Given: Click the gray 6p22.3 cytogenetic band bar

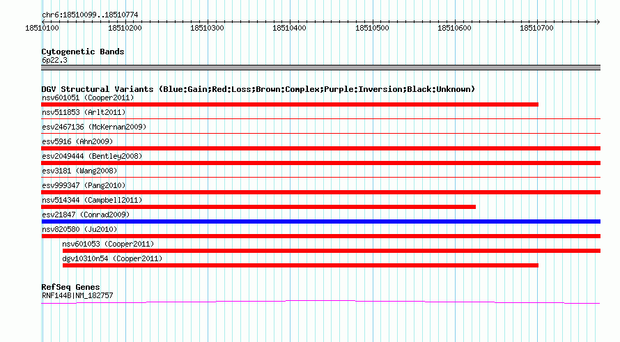Looking at the screenshot, I should pos(320,68).
